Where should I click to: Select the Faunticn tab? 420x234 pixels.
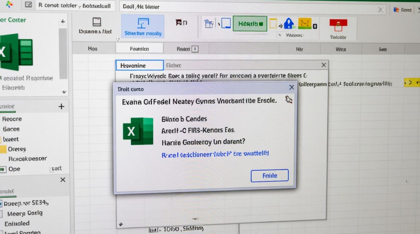(x=139, y=49)
